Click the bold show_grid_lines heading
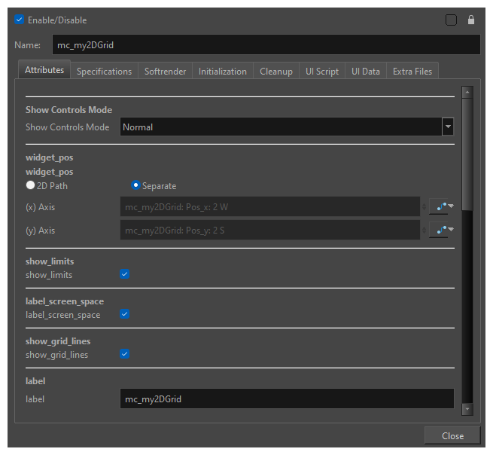This screenshot has width=493, height=455. pos(58,341)
